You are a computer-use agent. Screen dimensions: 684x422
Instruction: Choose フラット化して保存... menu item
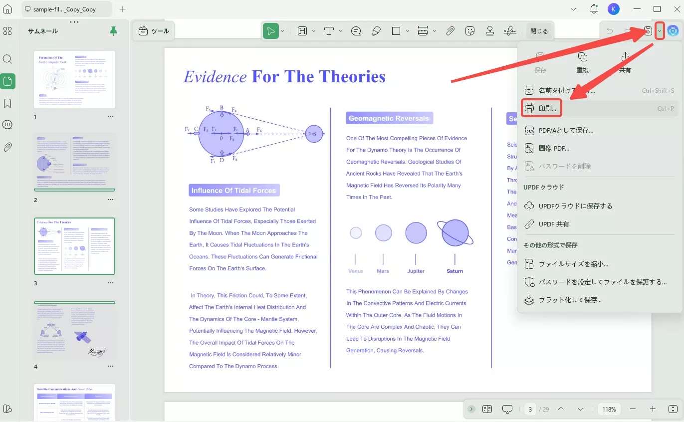coord(600,300)
